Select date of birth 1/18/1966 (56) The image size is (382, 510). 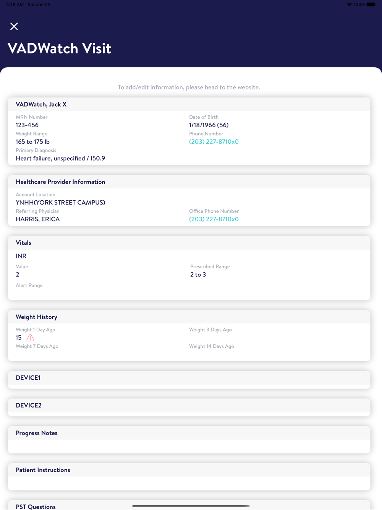pyautogui.click(x=209, y=125)
